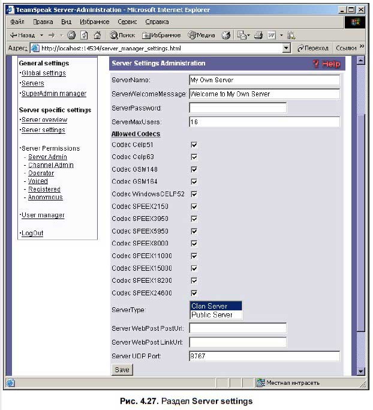Open Favorites (Избранное) toolbar button
This screenshot has width=373, height=410.
click(160, 35)
